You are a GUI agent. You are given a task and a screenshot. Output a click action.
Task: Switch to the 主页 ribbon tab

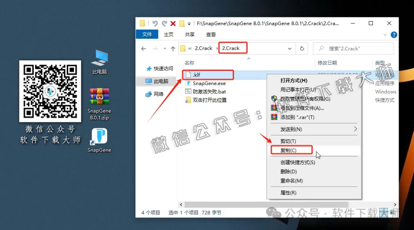(x=169, y=35)
